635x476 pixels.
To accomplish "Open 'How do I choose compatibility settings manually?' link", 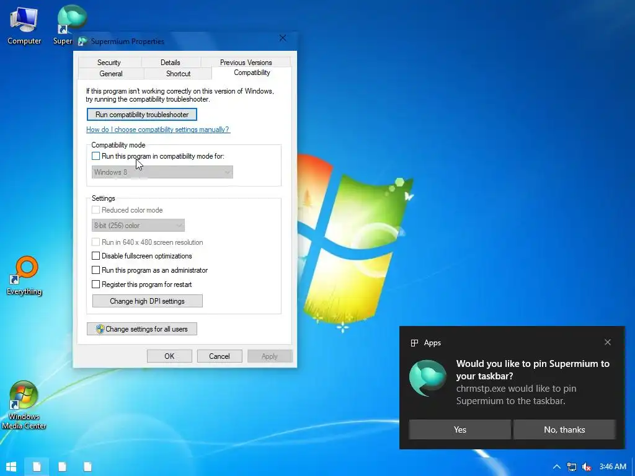I will pos(158,130).
